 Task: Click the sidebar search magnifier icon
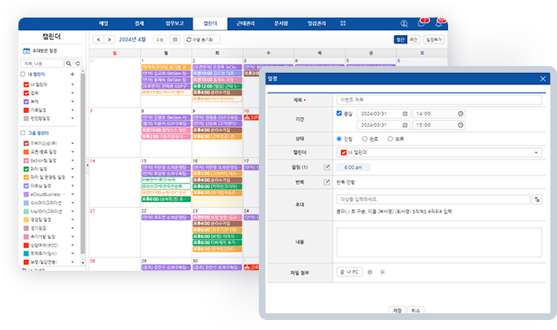[x=69, y=63]
